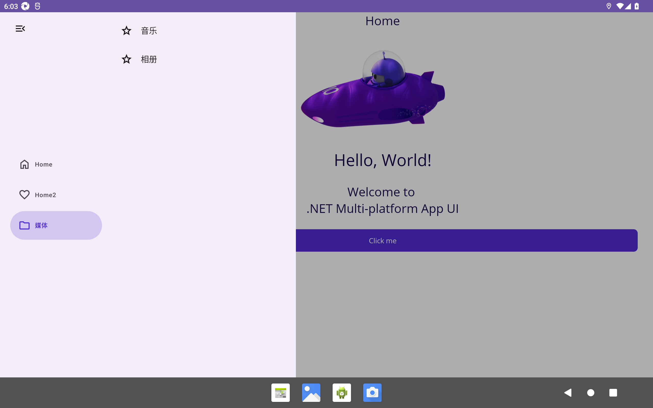Collapse the navigation drawer menu icon
Image resolution: width=653 pixels, height=408 pixels.
pyautogui.click(x=20, y=28)
